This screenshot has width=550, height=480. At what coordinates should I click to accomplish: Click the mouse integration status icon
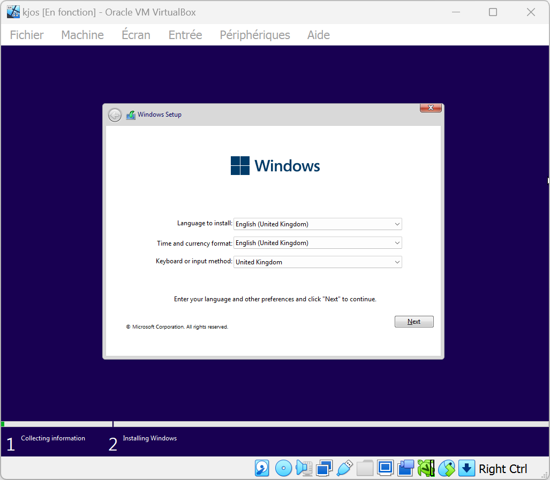tap(447, 468)
